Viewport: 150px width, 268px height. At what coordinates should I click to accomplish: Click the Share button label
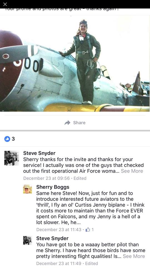(x=79, y=123)
